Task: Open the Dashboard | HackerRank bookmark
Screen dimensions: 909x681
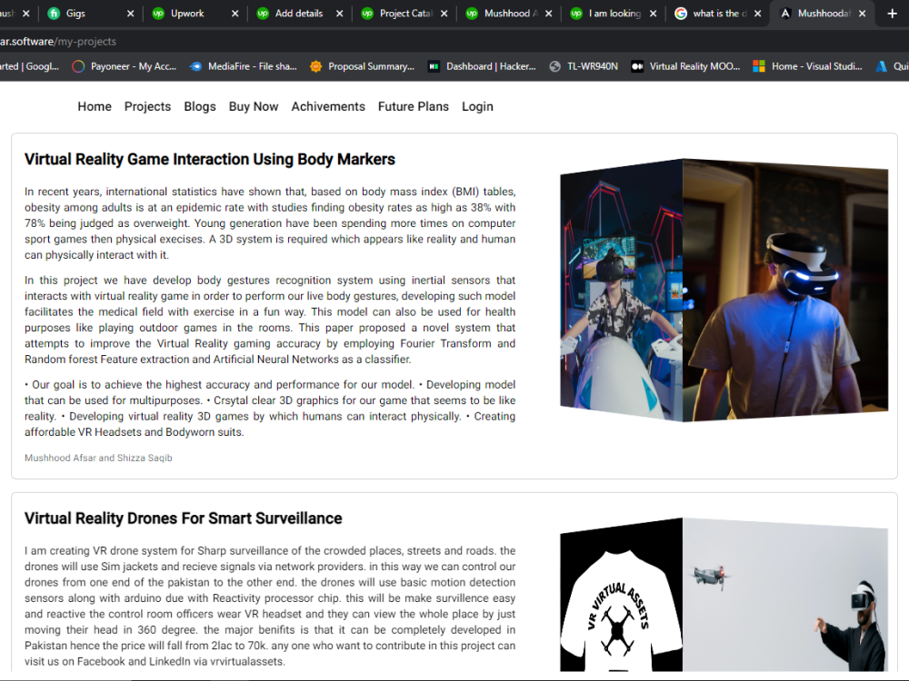Action: point(482,66)
